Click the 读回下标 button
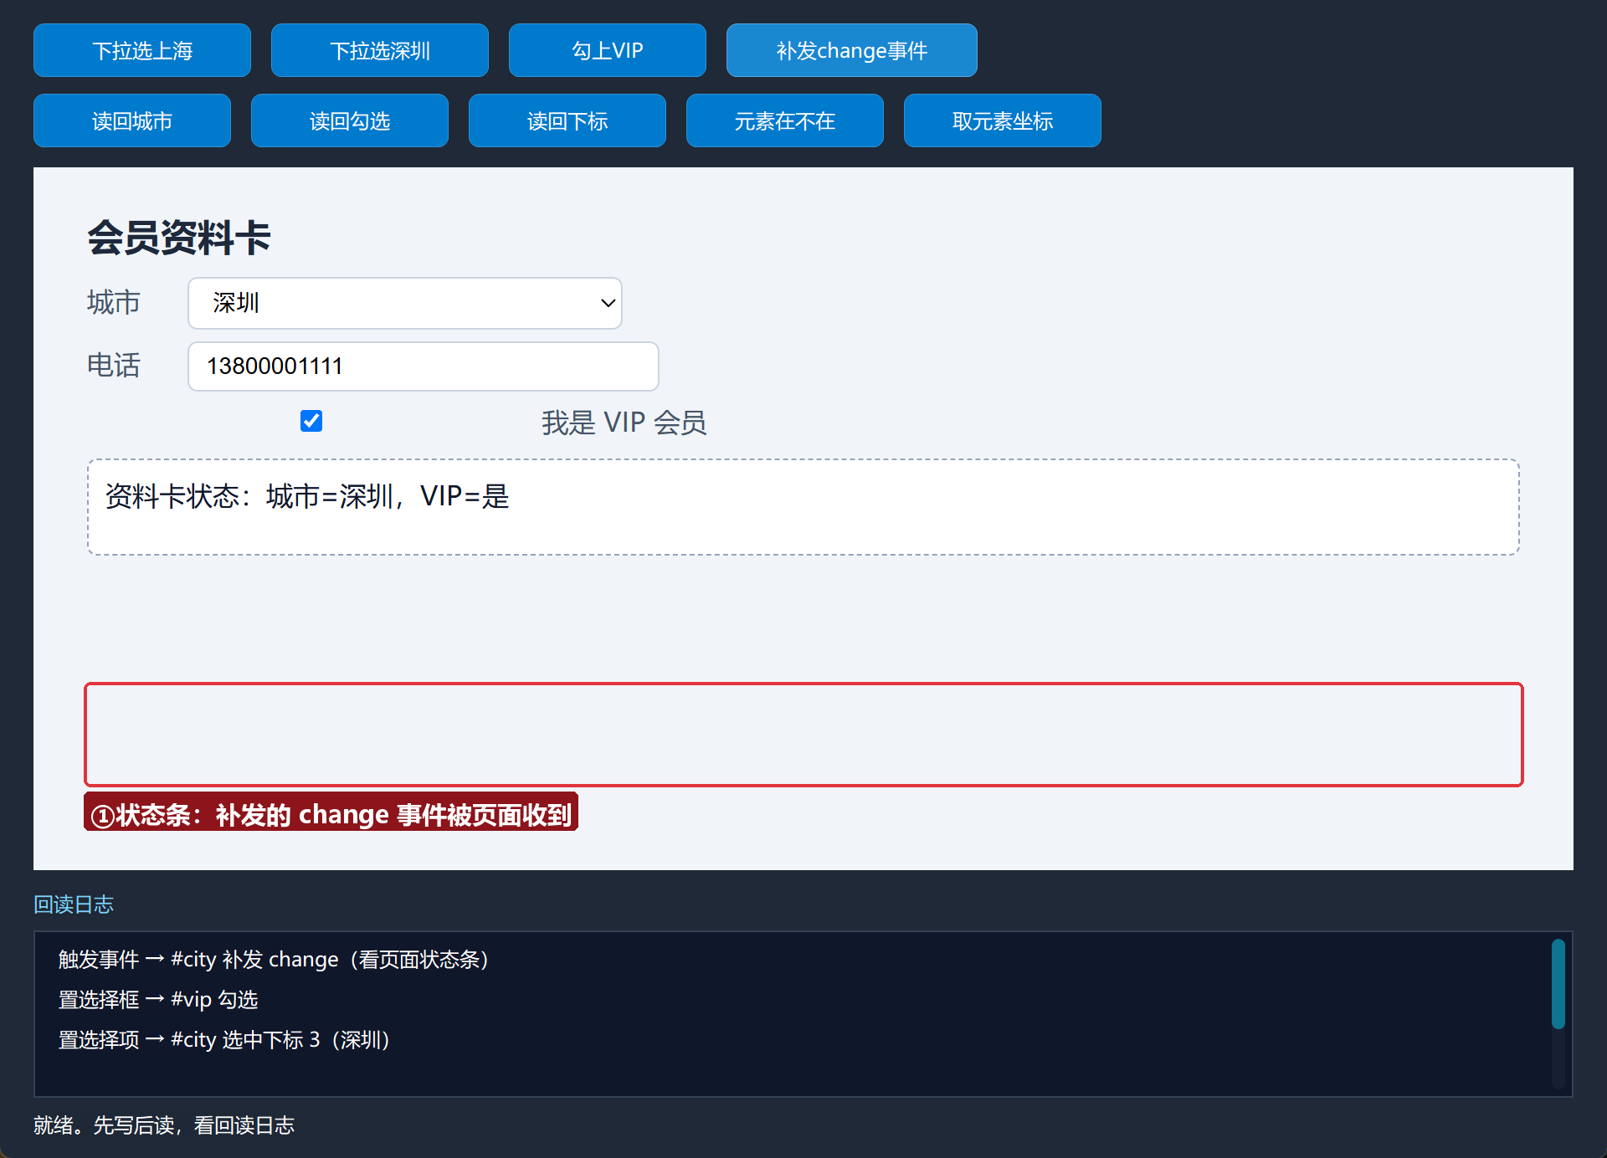 coord(567,120)
